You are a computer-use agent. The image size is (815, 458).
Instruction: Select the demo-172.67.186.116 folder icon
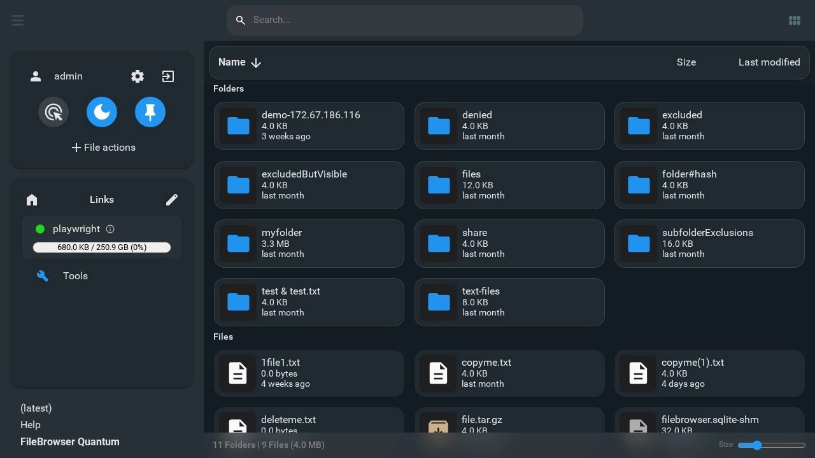point(238,126)
